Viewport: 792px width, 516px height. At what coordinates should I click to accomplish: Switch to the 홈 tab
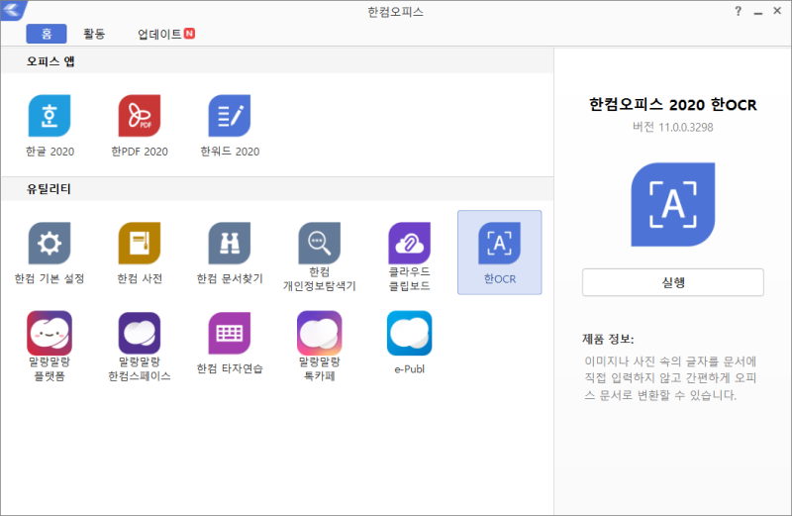[47, 34]
